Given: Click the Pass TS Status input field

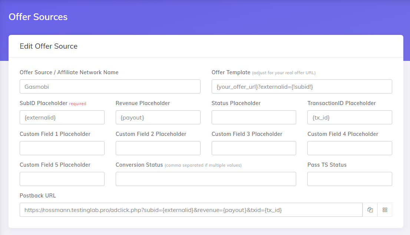Looking at the screenshot, I should point(350,179).
